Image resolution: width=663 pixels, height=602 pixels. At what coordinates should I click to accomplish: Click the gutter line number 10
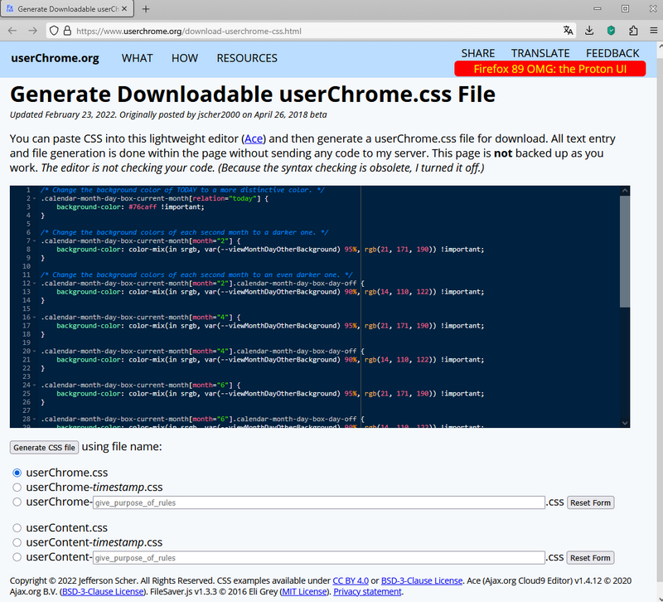click(27, 266)
